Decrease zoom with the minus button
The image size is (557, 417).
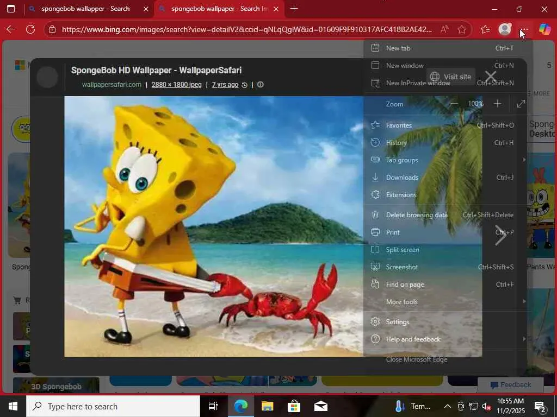point(454,104)
